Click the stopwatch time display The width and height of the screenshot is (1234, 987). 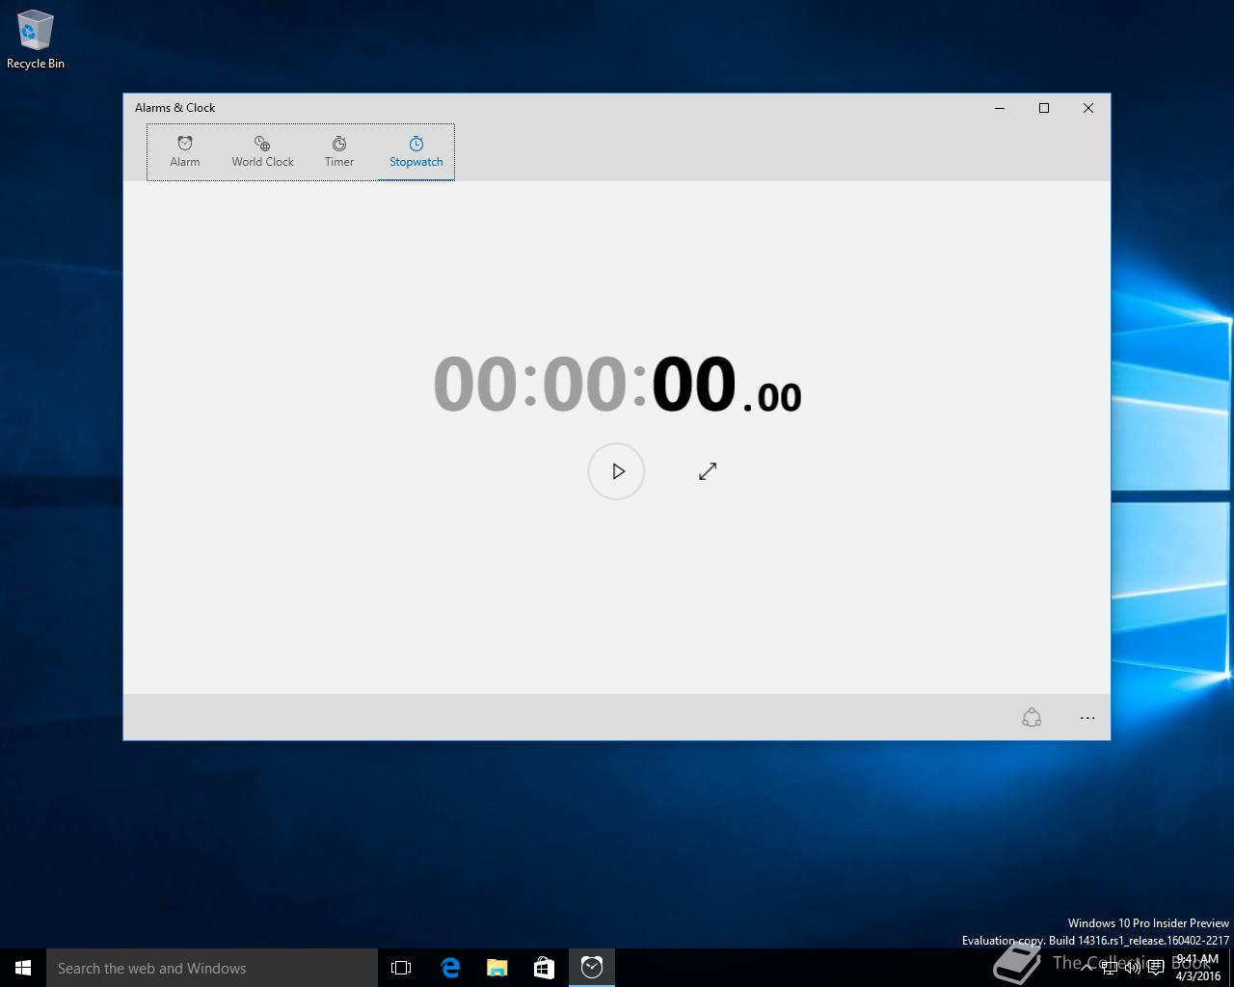[x=617, y=384]
